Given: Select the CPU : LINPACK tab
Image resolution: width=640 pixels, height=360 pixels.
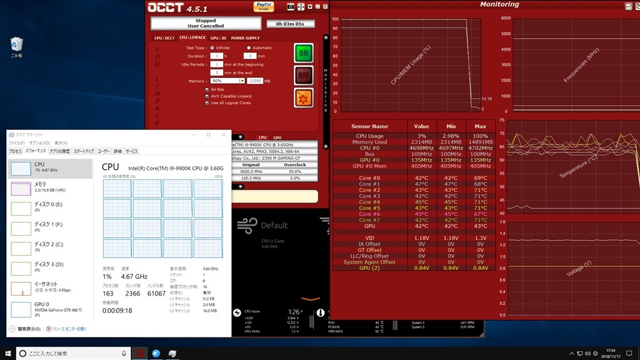Looking at the screenshot, I should click(192, 37).
